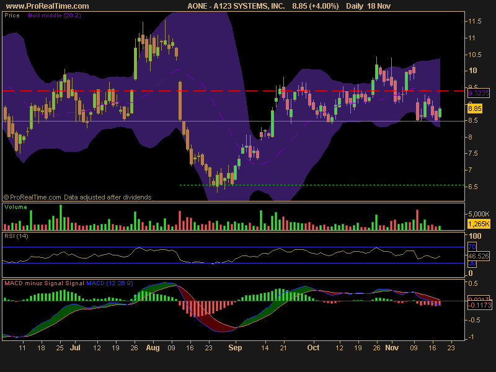Click the www.ProRealTime.com header text
Image resolution: width=496 pixels, height=372 pixels.
(x=48, y=6)
